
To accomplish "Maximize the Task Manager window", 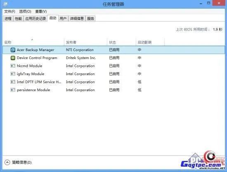I will (208, 3).
